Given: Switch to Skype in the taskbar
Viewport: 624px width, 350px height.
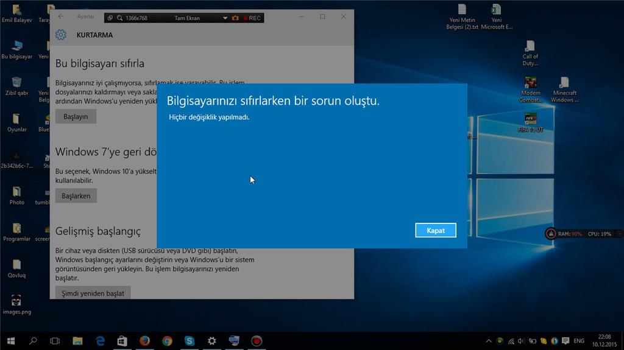Looking at the screenshot, I should pyautogui.click(x=190, y=341).
